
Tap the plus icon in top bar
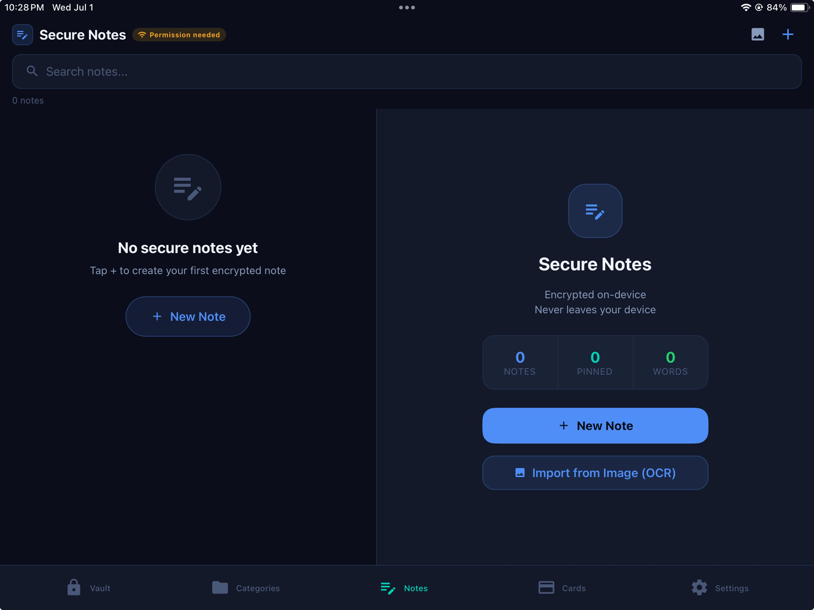[x=788, y=35]
